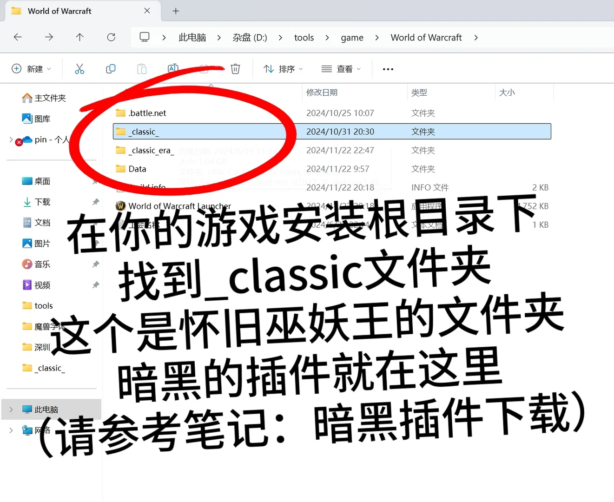Sort by 类型 column header
Viewport: 614px width, 502px height.
pyautogui.click(x=419, y=92)
